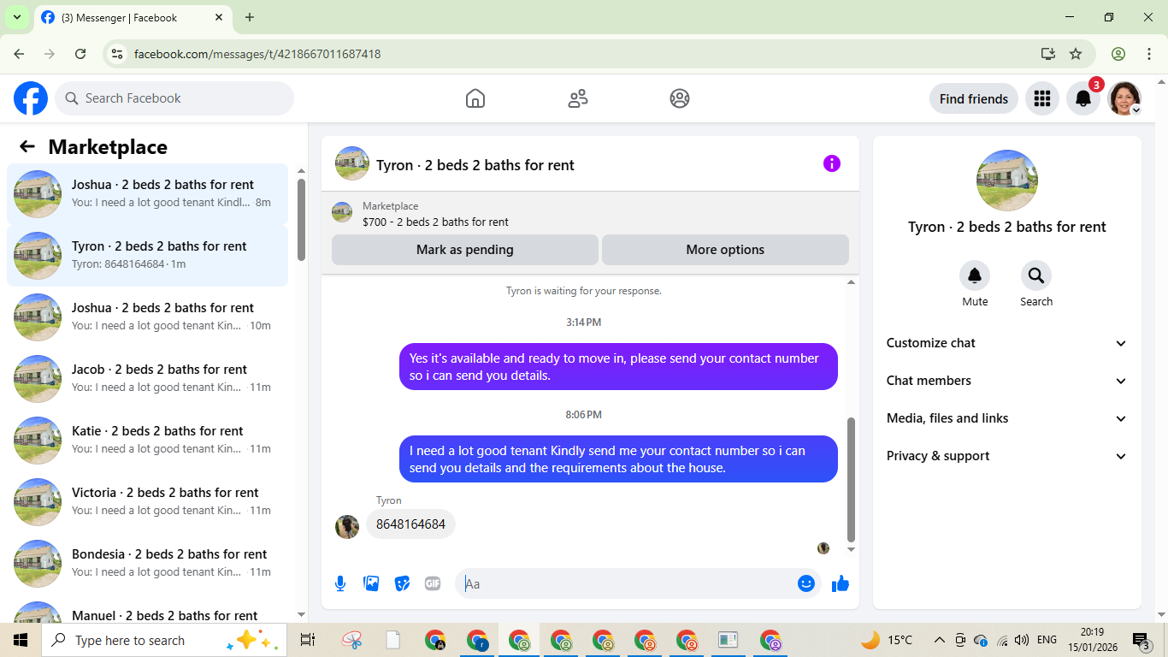Open first Joshua conversation from 8m ago
The width and height of the screenshot is (1168, 657).
[x=147, y=194]
